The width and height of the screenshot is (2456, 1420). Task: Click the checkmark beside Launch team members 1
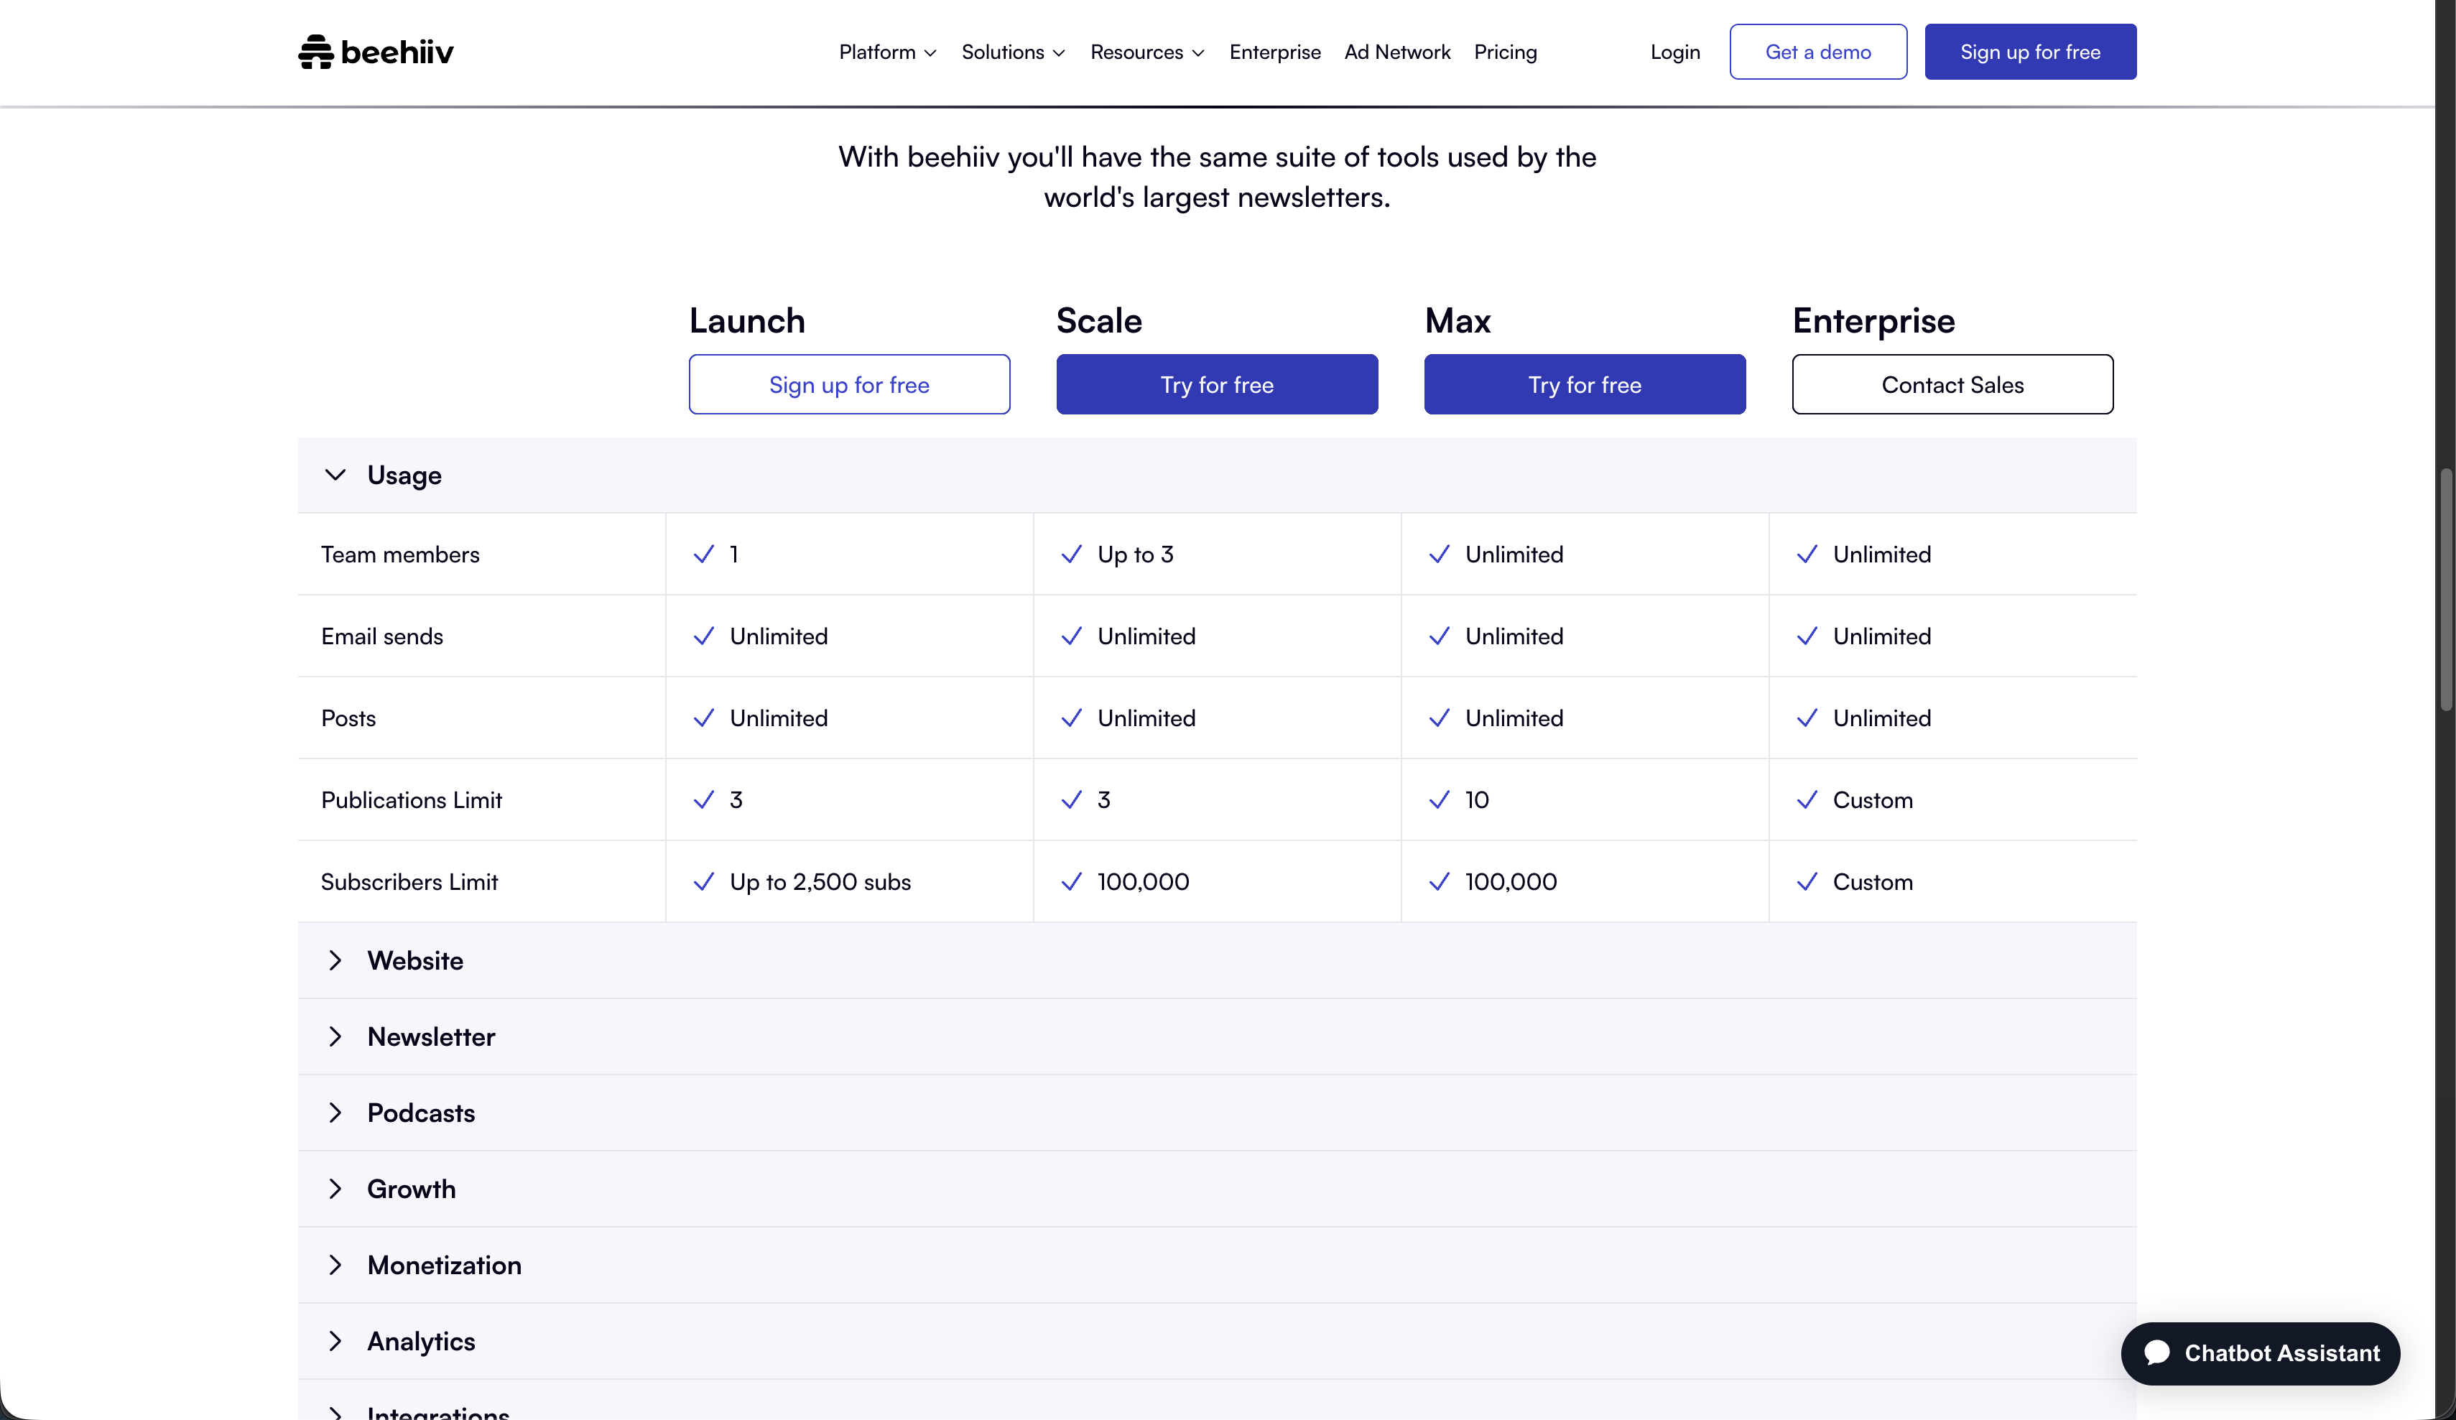(x=704, y=554)
